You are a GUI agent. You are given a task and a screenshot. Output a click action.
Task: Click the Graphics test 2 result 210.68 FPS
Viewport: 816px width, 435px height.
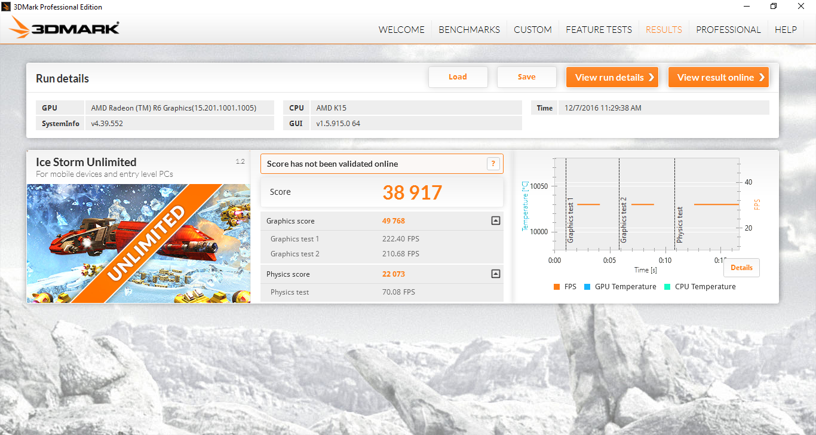[x=401, y=254]
